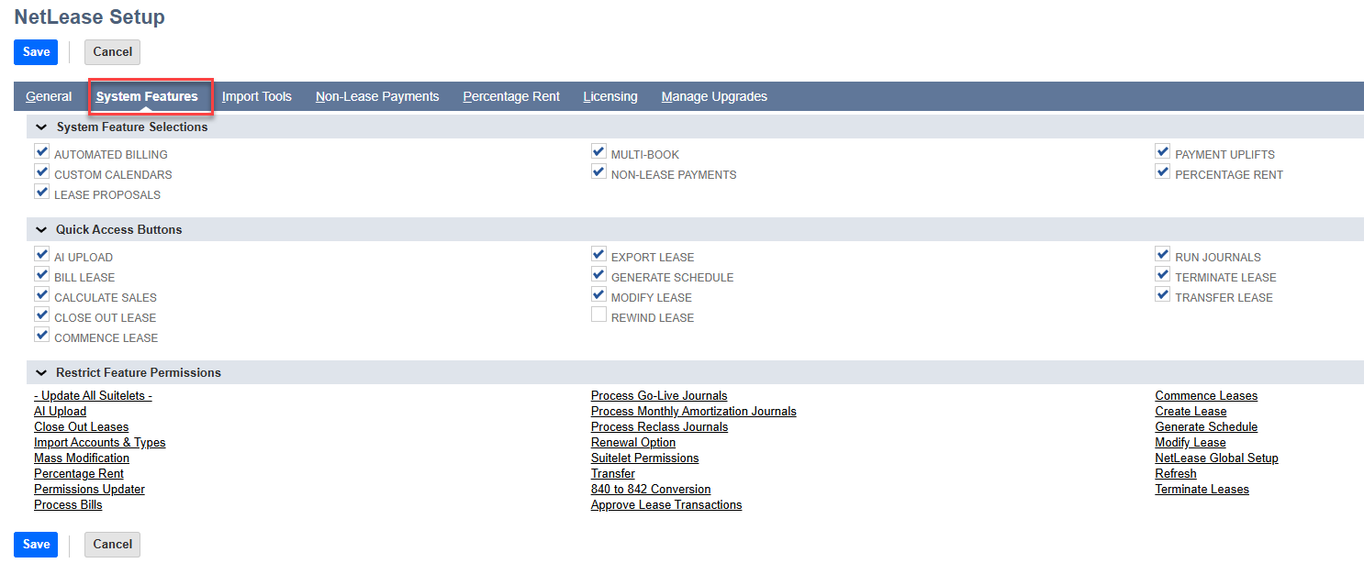Image resolution: width=1364 pixels, height=563 pixels.
Task: Open the Suitelet Permissions link
Action: pos(644,458)
